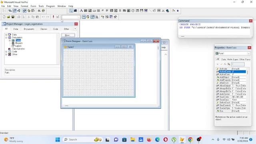Click the New button in Project Manager
256x144 pixels.
click(68, 35)
